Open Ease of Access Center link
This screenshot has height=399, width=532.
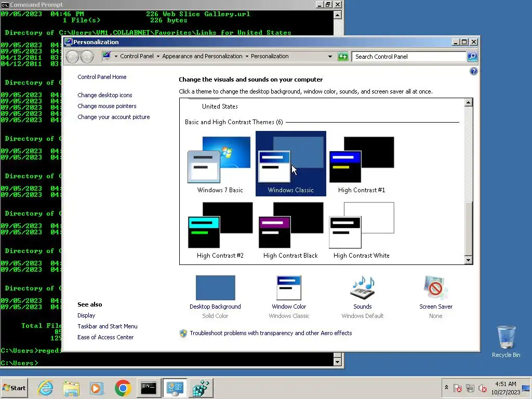pyautogui.click(x=105, y=337)
